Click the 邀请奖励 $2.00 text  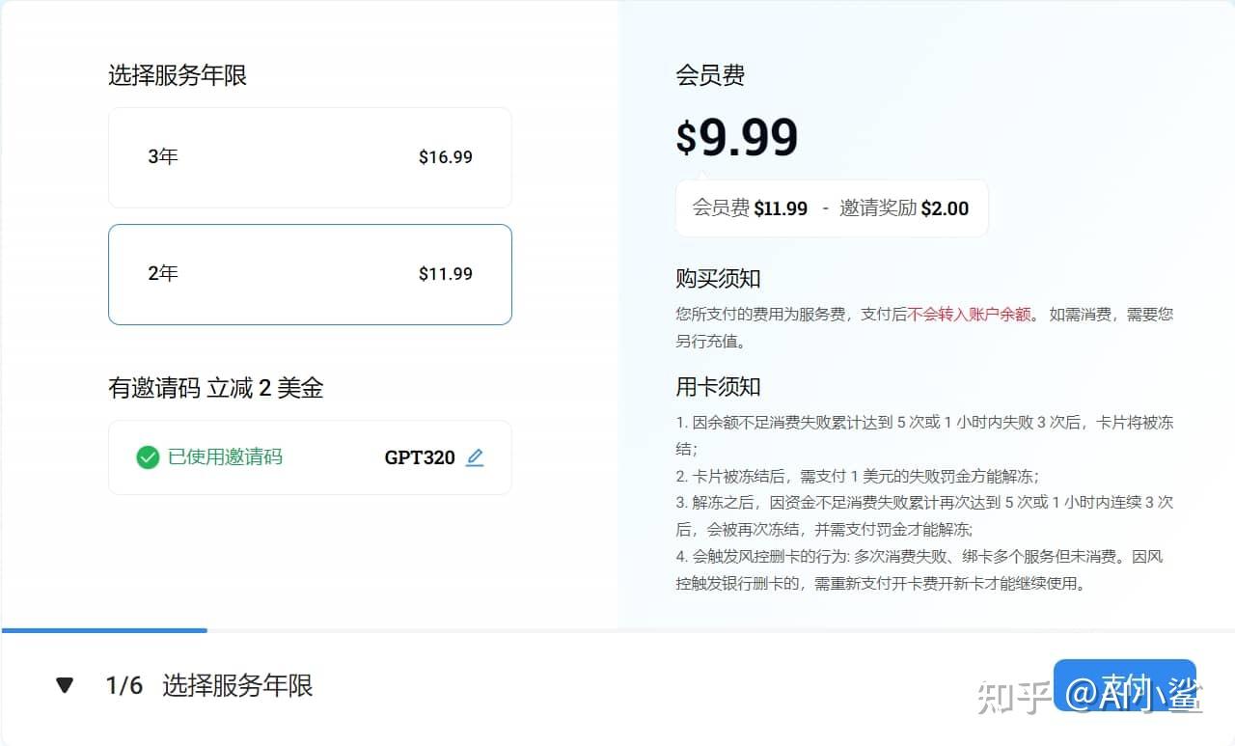pyautogui.click(x=905, y=208)
